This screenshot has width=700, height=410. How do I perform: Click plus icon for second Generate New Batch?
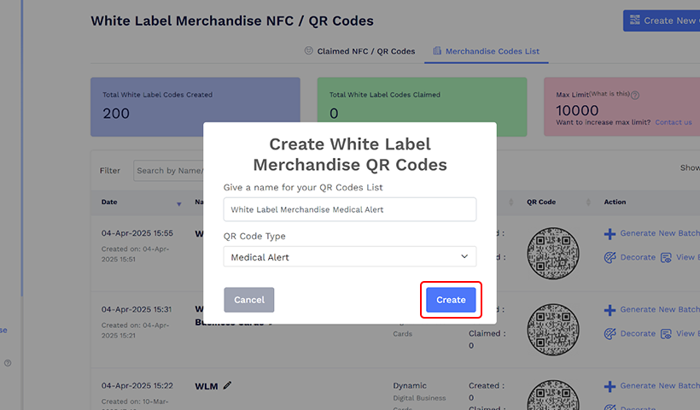point(610,310)
